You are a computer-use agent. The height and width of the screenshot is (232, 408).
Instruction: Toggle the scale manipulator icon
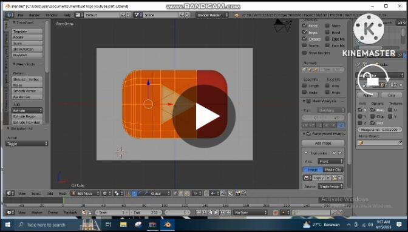pyautogui.click(x=146, y=193)
